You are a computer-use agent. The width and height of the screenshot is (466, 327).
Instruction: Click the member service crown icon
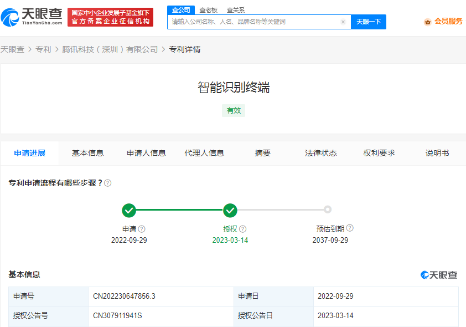tap(427, 22)
